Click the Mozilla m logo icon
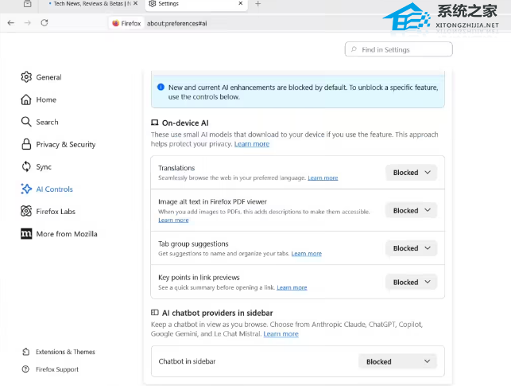Screen dimensions: 511x386 click(26, 234)
